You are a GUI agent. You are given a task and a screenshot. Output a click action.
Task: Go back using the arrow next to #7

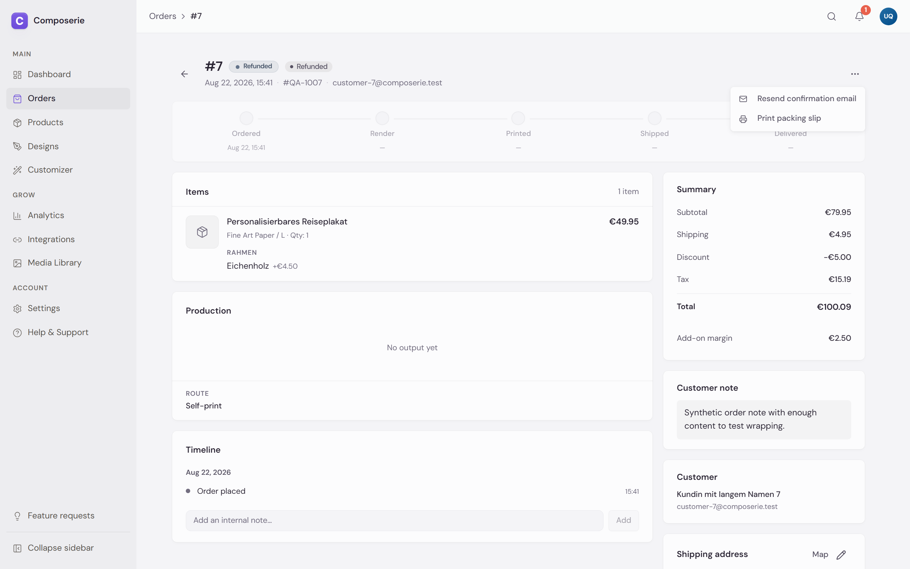point(184,74)
